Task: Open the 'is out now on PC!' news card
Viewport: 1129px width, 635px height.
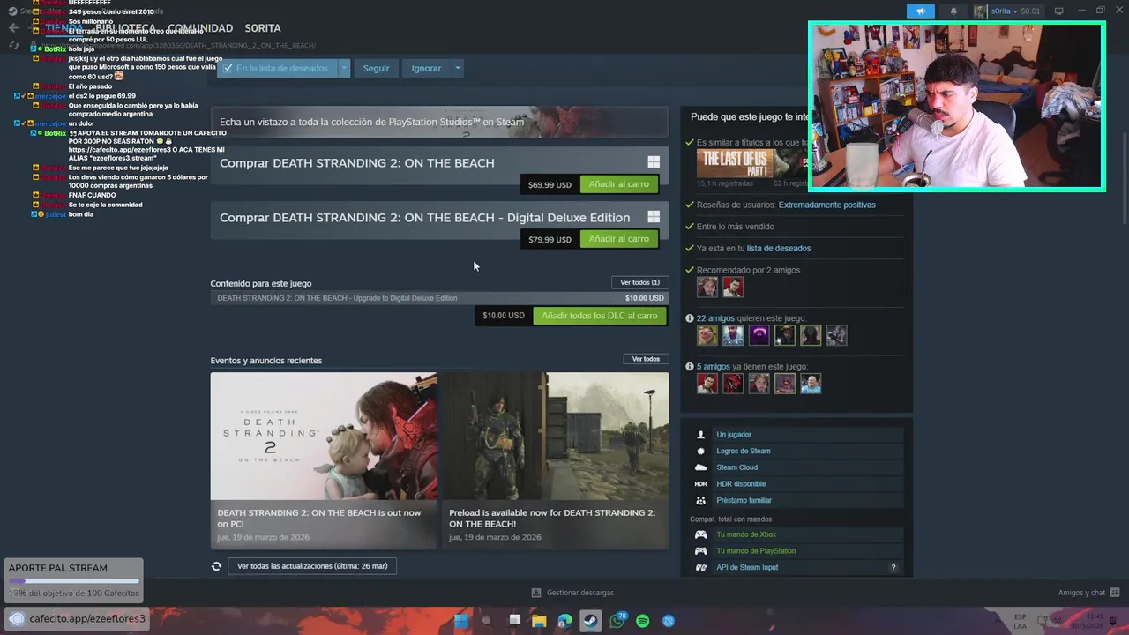Action: click(x=324, y=460)
